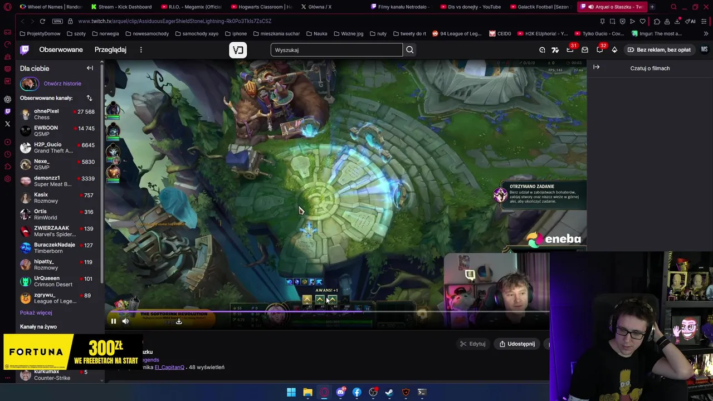Open History clock in the Opera sidebar
The image size is (713, 401).
[x=7, y=154]
